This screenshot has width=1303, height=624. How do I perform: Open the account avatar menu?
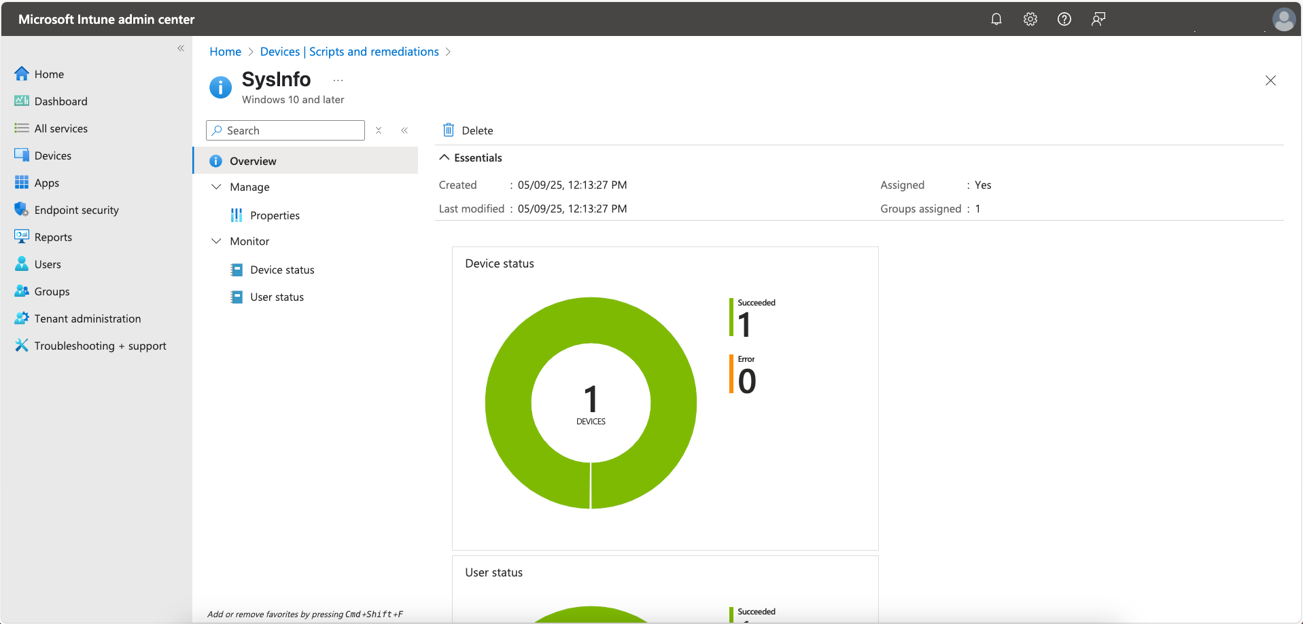coord(1283,19)
